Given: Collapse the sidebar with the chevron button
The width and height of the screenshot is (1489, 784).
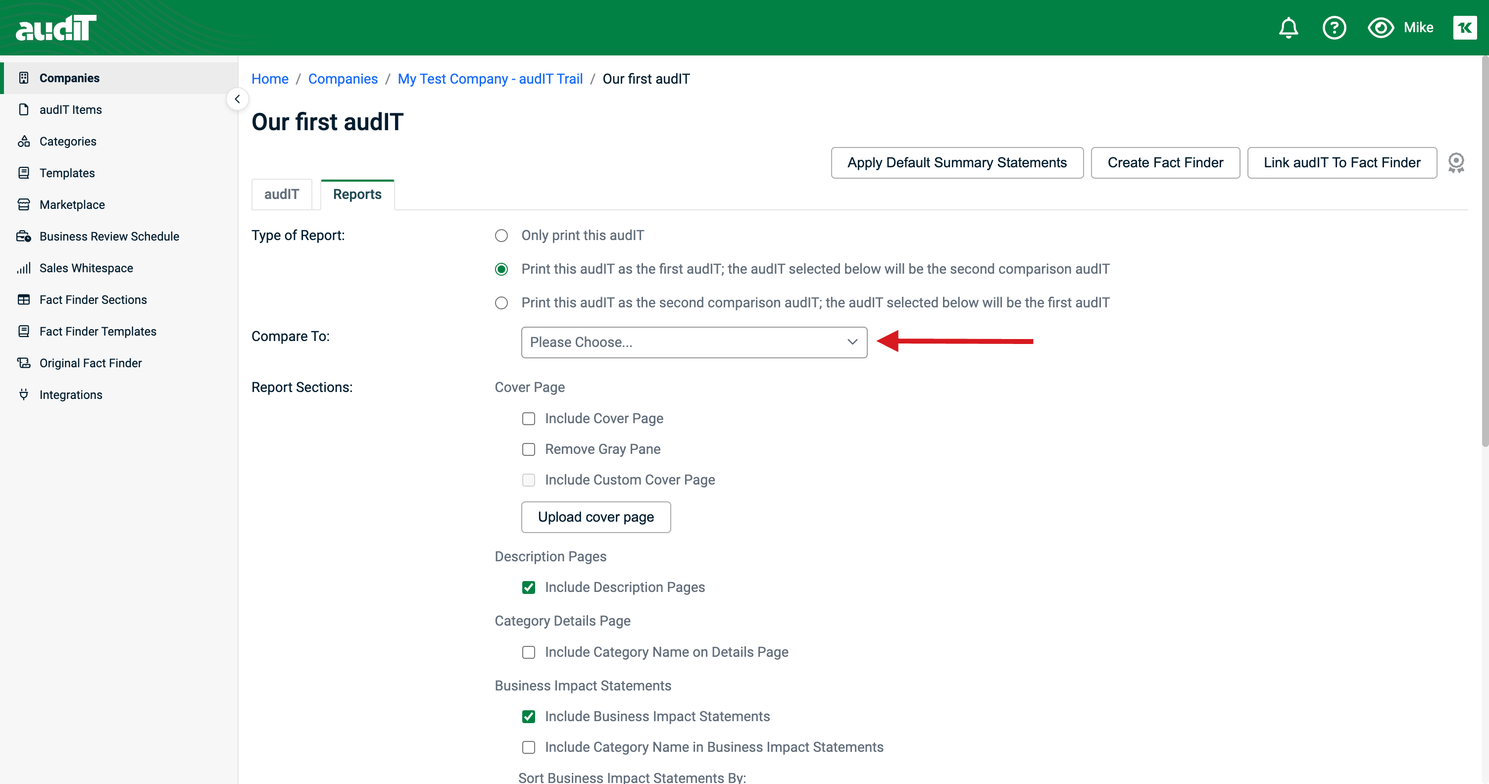Looking at the screenshot, I should tap(237, 99).
